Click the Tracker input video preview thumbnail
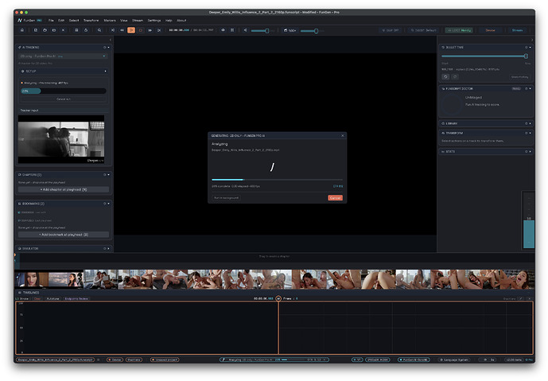548x381 pixels. (61, 139)
